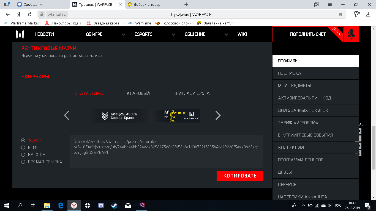
Task: Select the BB CODE format radio
Action: 23,155
